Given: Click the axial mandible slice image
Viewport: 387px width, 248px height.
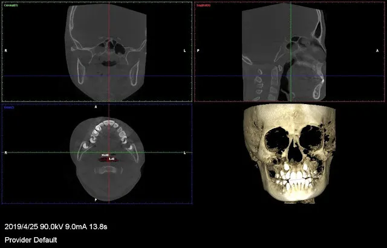Looking at the screenshot, I should [107, 159].
